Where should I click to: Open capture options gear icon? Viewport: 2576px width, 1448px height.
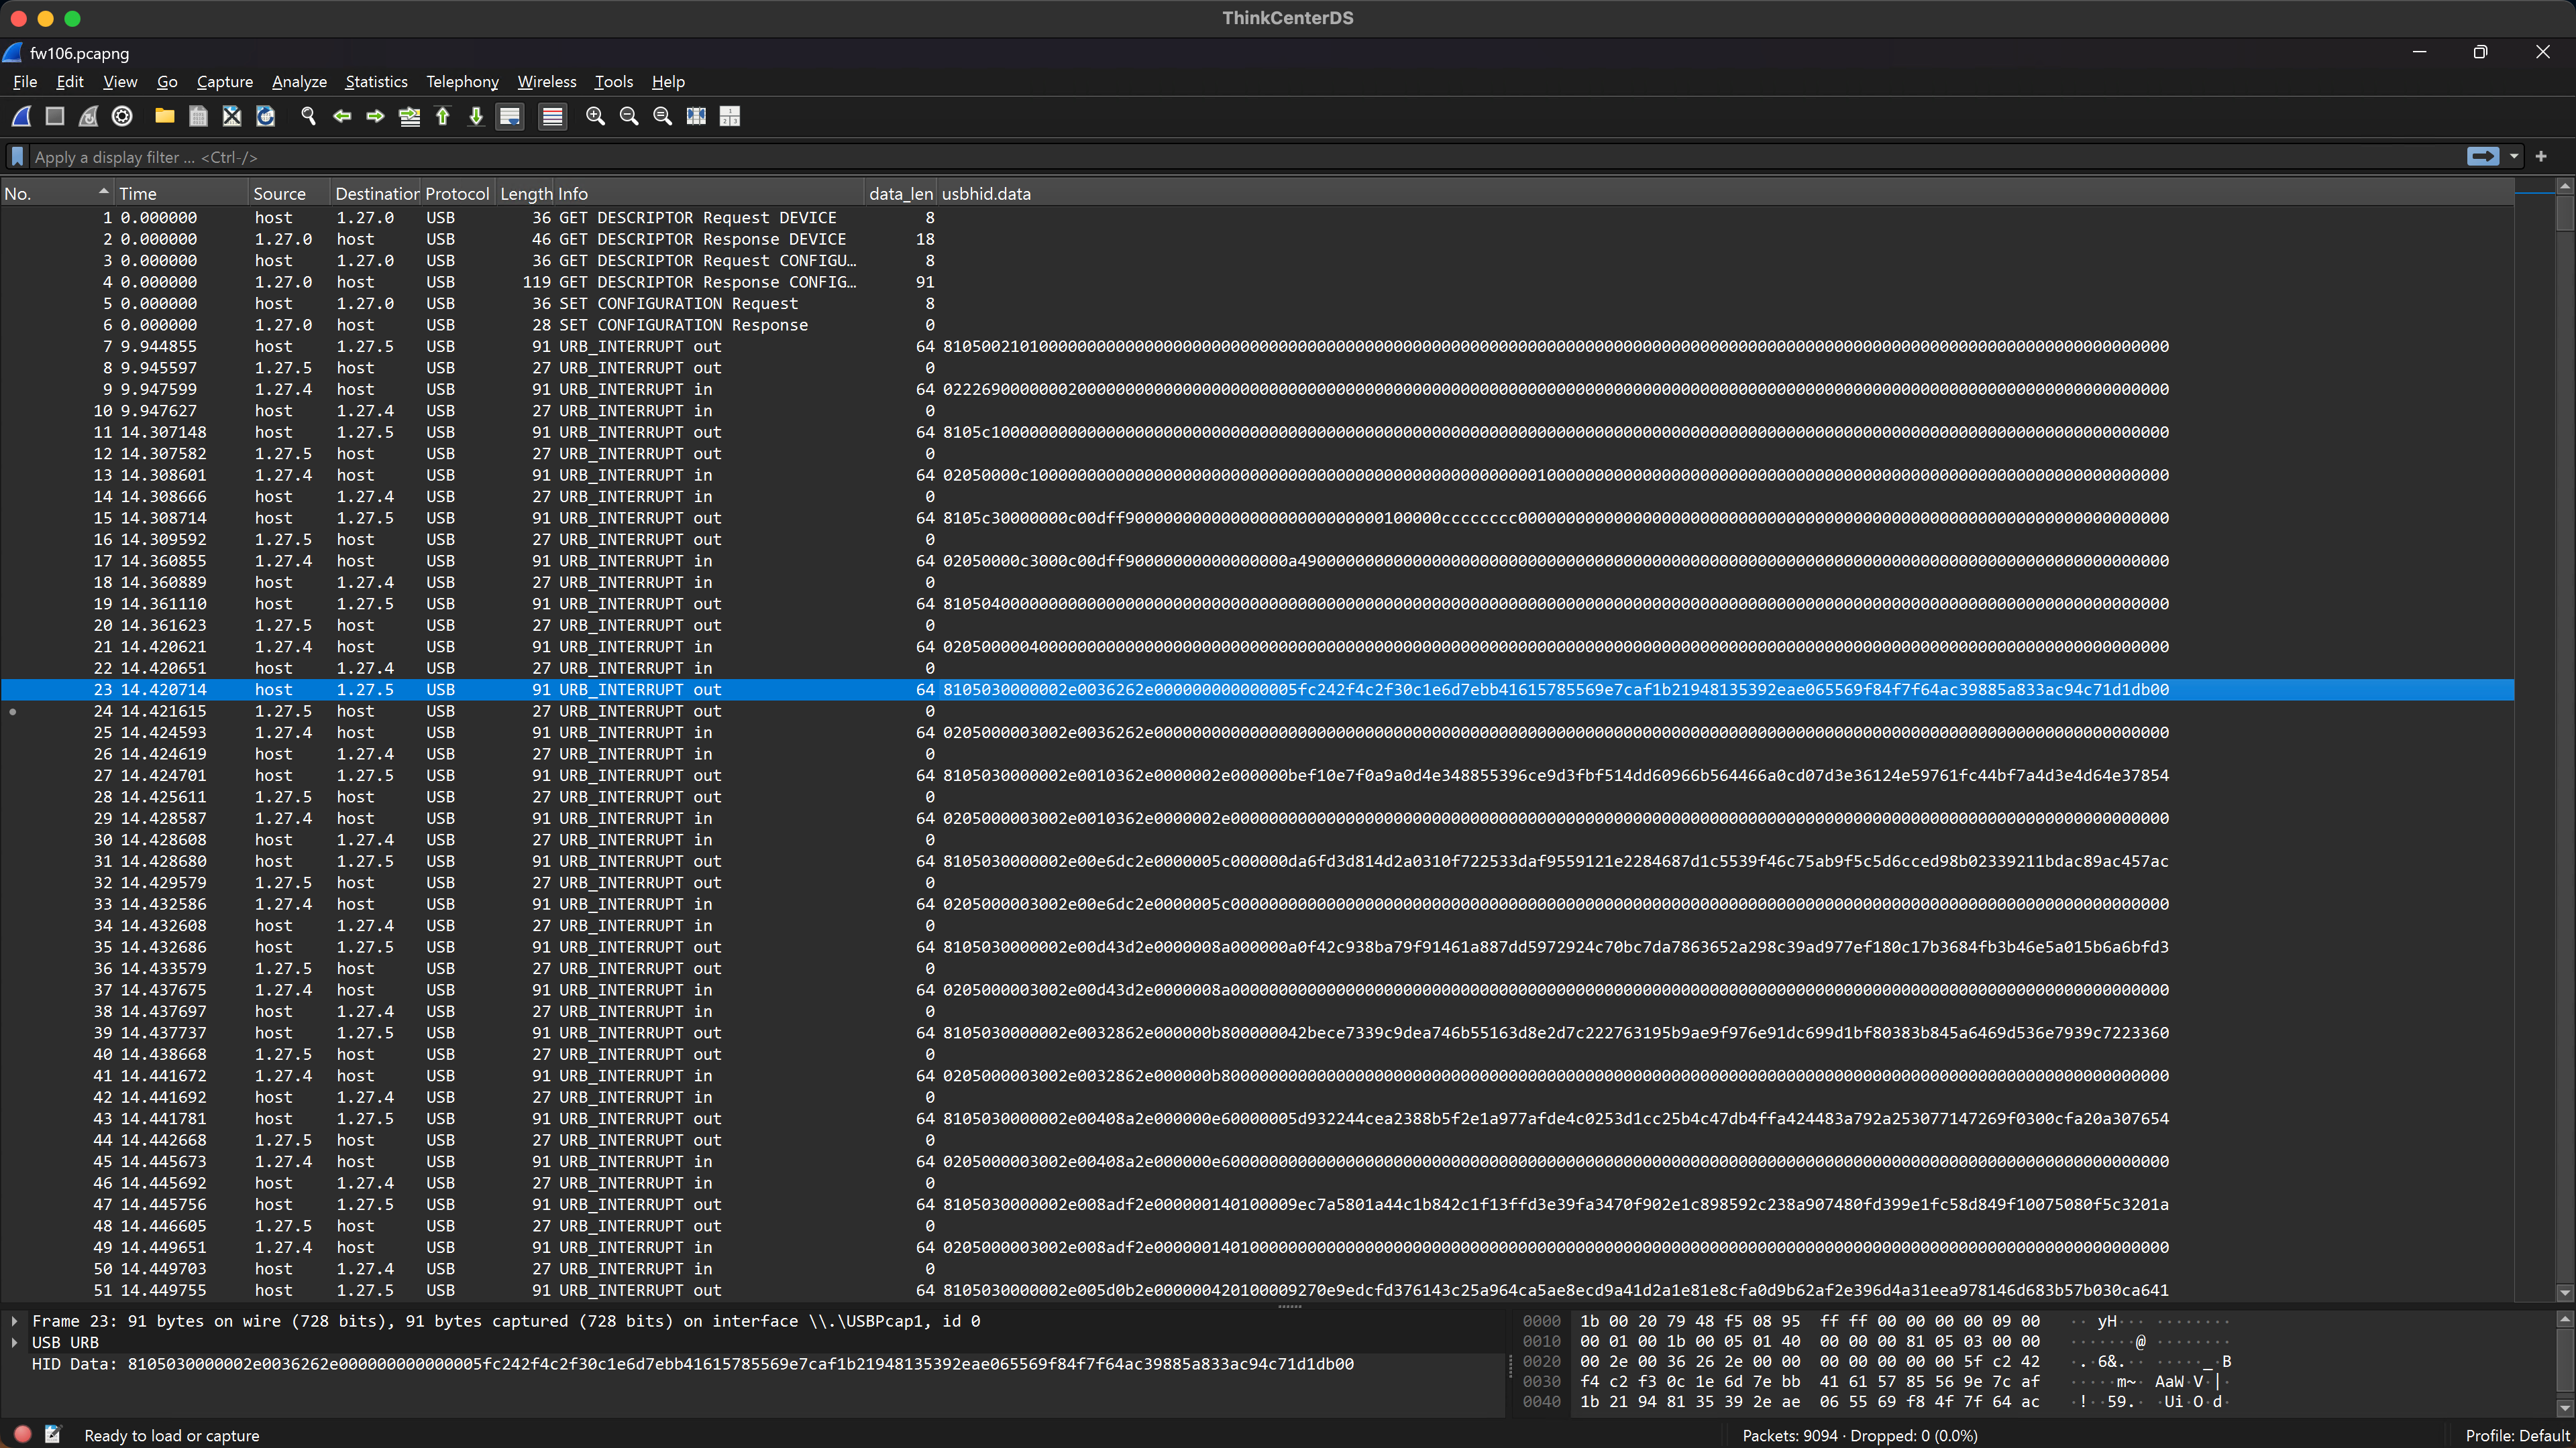[x=122, y=117]
